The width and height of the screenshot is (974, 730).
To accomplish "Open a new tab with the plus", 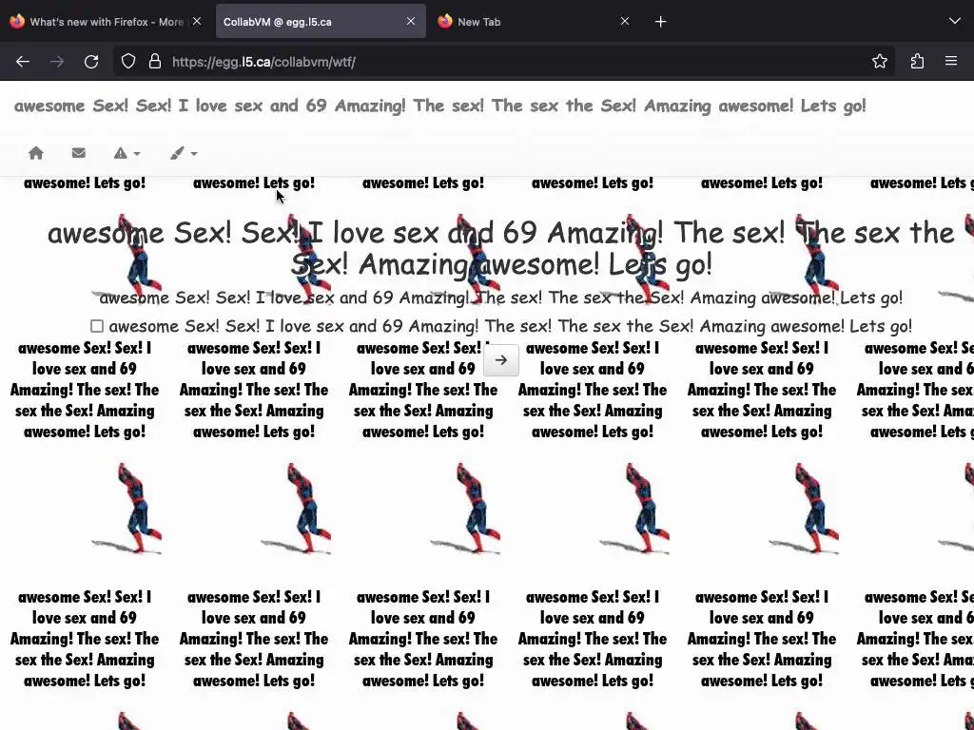I will pyautogui.click(x=660, y=22).
